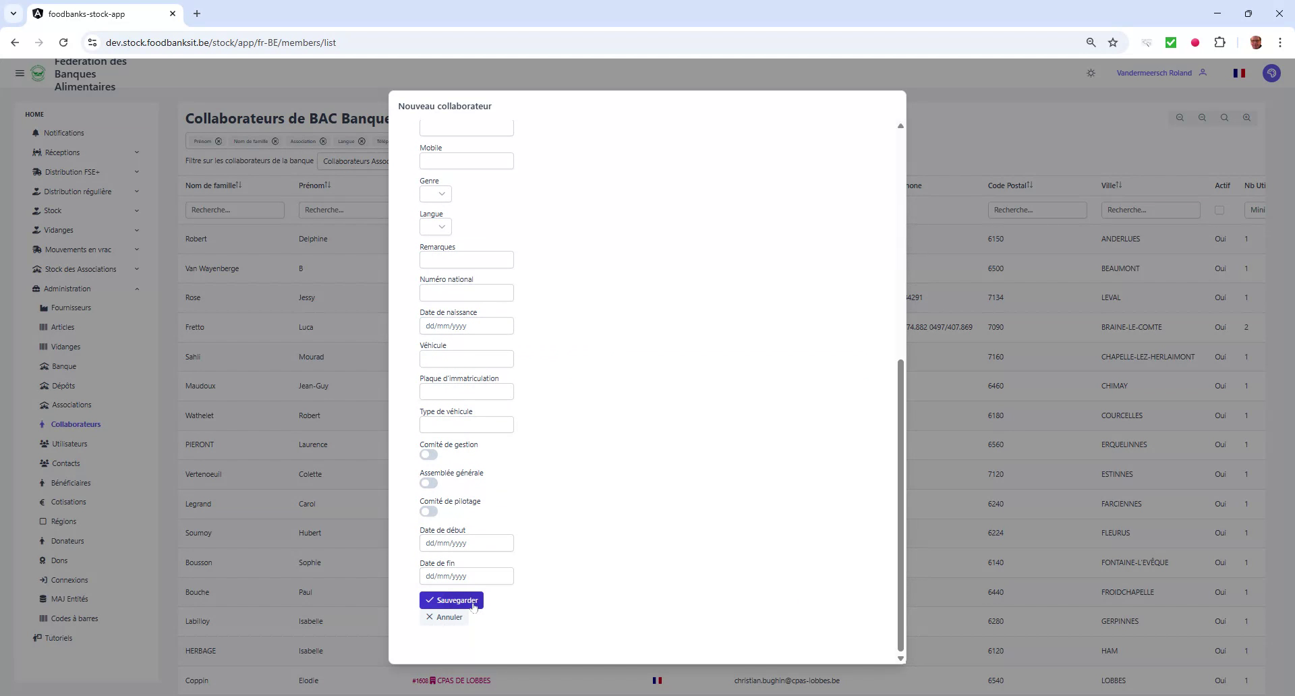The width and height of the screenshot is (1295, 696).
Task: Toggle light/dark theme with the sun icon
Action: click(x=1091, y=73)
